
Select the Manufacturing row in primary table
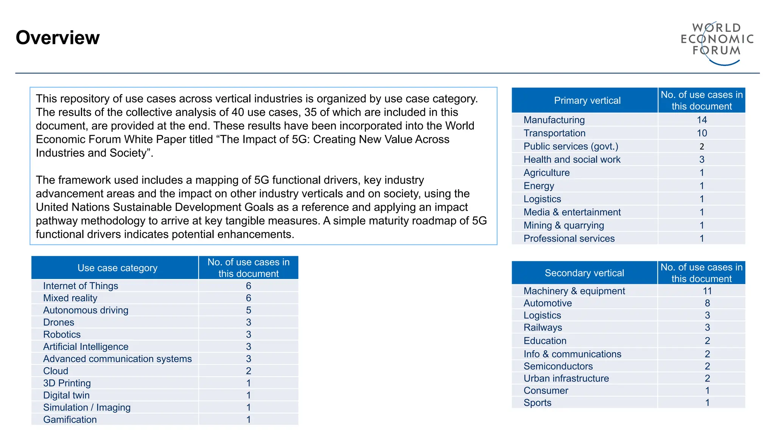tap(554, 120)
